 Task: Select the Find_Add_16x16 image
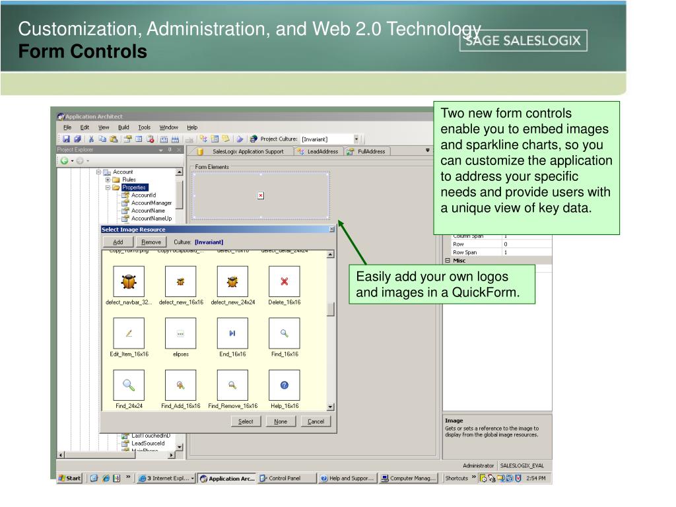click(181, 385)
